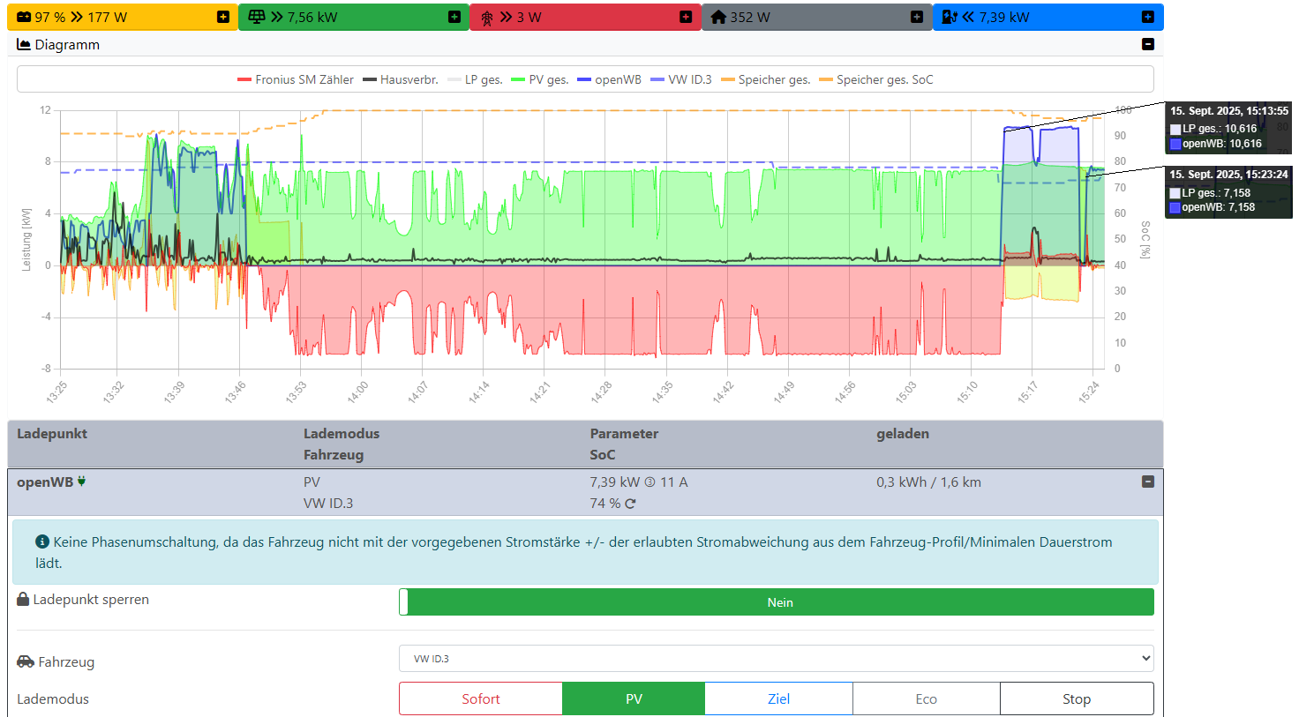The image size is (1299, 717).
Task: Expand the house consumption 352 W card
Action: pos(917,17)
